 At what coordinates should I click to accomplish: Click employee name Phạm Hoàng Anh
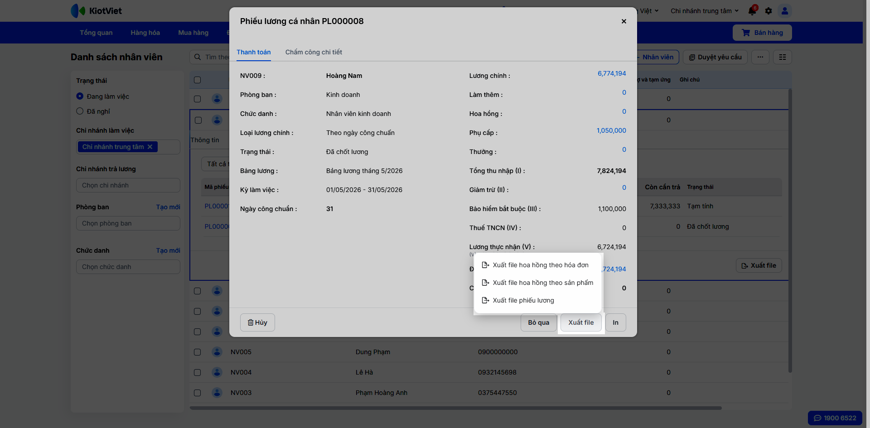382,393
